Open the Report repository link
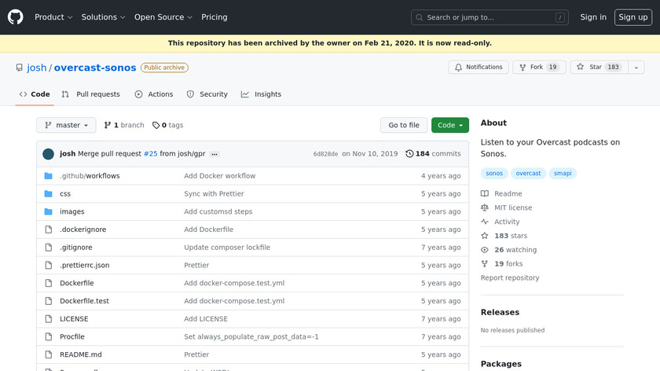 tap(510, 278)
